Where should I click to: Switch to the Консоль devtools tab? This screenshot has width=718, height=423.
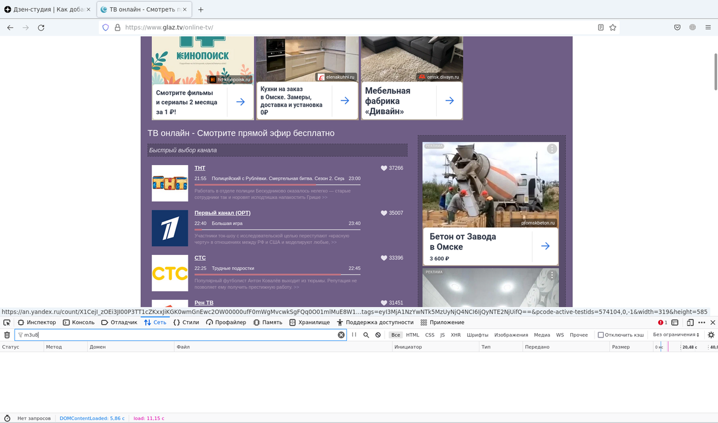pos(78,322)
